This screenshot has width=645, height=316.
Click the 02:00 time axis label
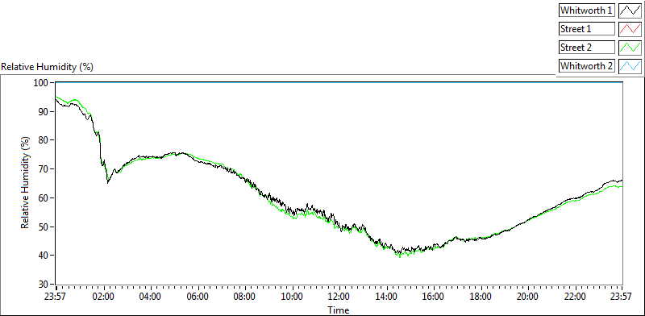[103, 297]
